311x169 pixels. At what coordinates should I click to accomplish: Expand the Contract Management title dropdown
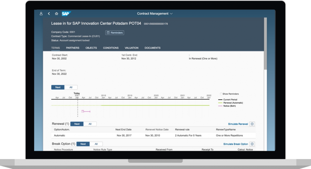(155, 14)
